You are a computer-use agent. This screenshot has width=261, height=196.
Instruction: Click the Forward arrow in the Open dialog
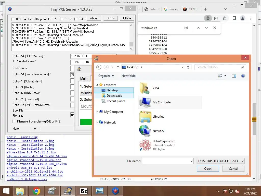tap(106, 67)
